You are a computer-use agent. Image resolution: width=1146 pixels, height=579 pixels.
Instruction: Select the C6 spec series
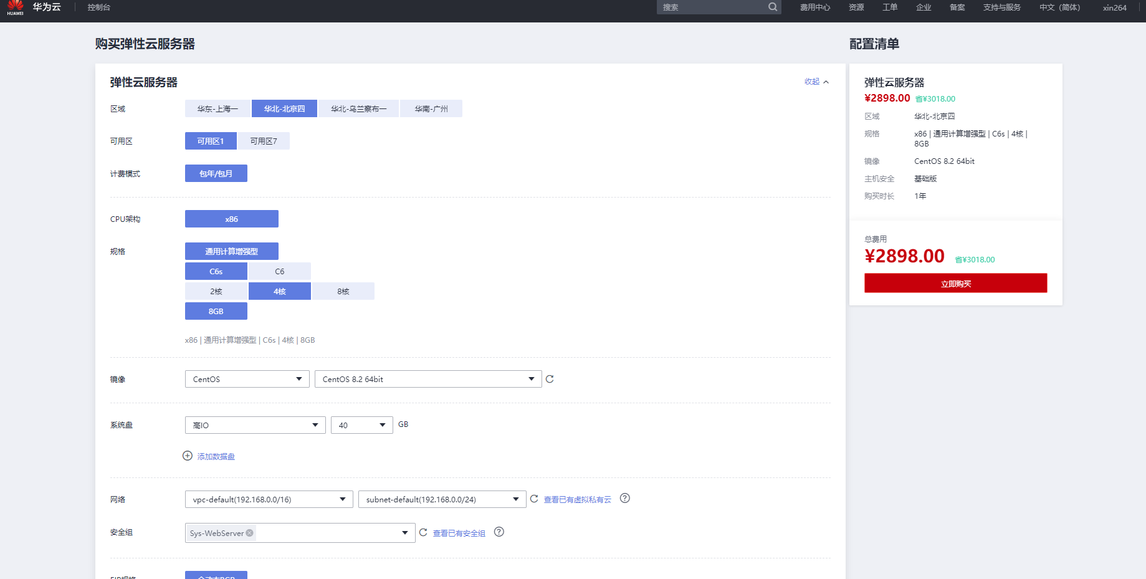point(280,271)
